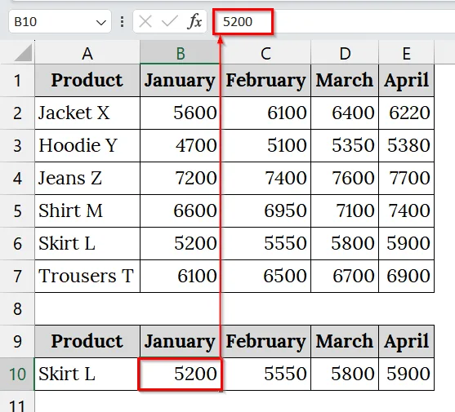Click the 5550 cell in row 10

[265, 374]
